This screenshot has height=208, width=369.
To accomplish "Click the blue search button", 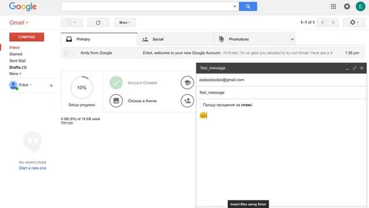I will 248,6.
